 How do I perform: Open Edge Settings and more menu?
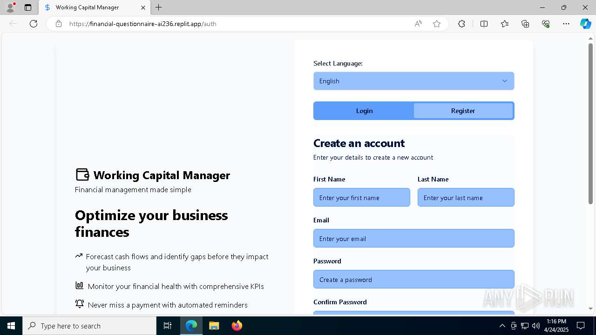(x=566, y=24)
